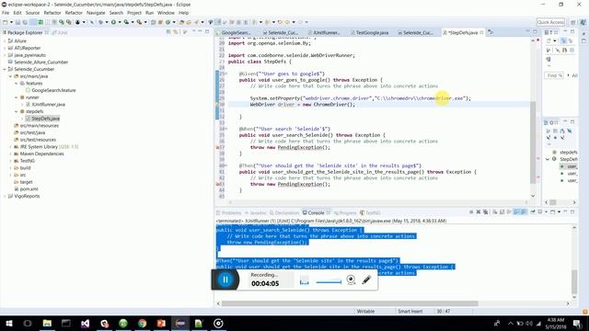Click the volume slider on recording bar
Image resolution: width=589 pixels, height=331 pixels.
click(x=329, y=282)
